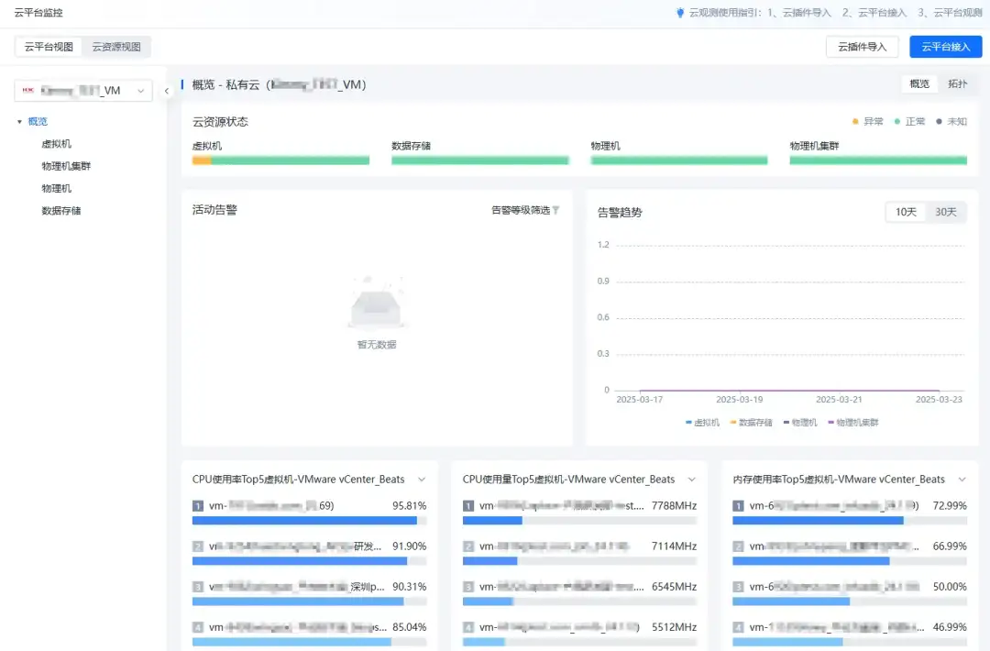This screenshot has width=990, height=651.
Task: Click the lightbulb usage guide icon
Action: click(x=680, y=13)
